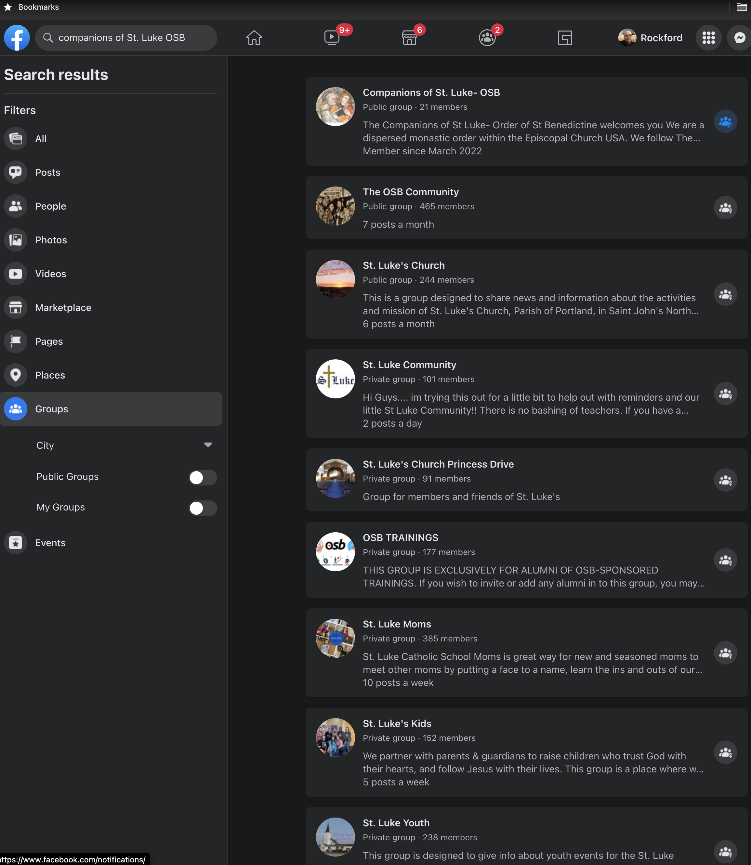Open The OSB Community title link
Screen dimensions: 751x865
(x=411, y=192)
